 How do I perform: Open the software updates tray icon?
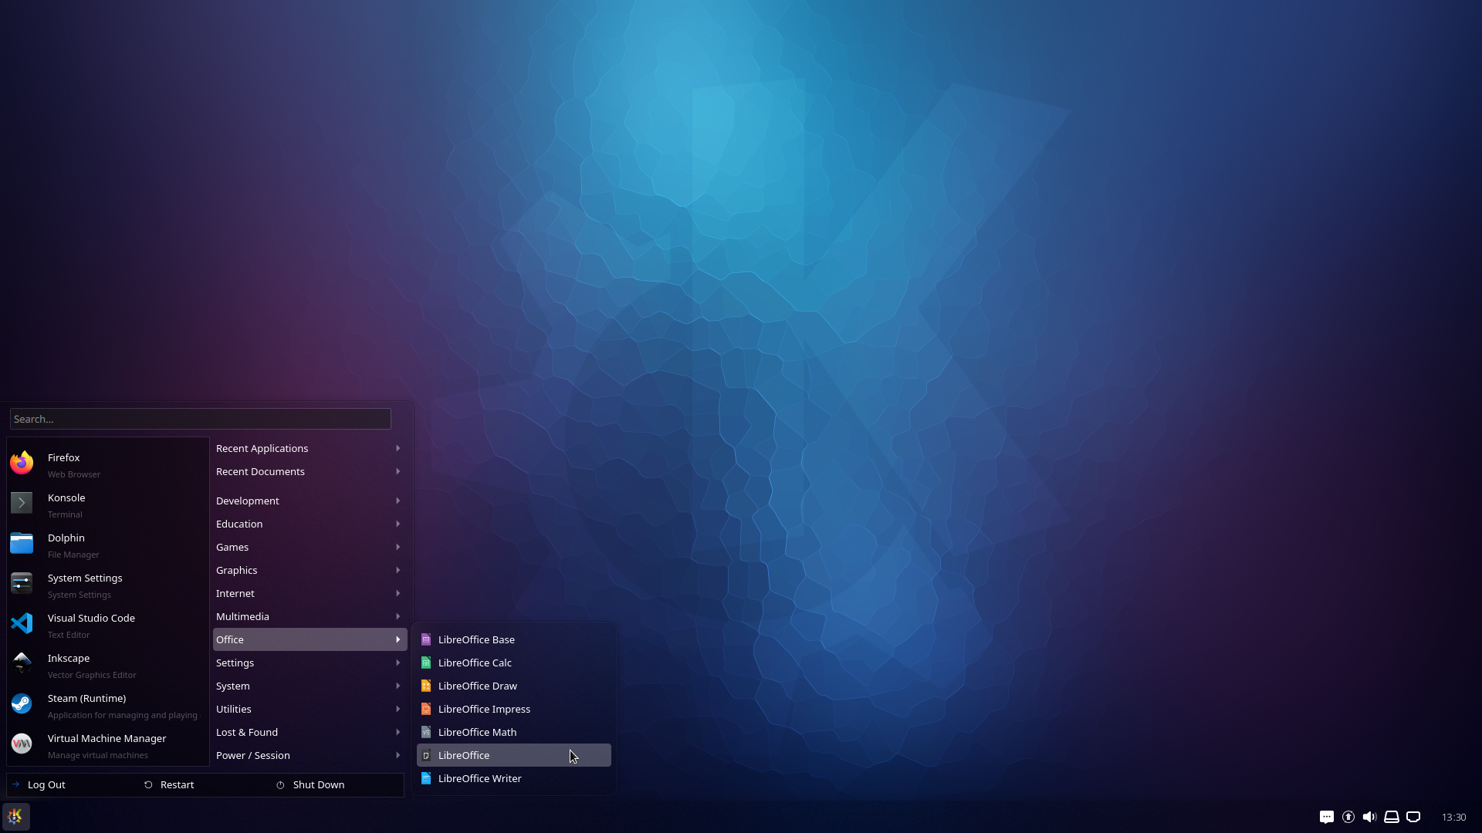click(1348, 817)
